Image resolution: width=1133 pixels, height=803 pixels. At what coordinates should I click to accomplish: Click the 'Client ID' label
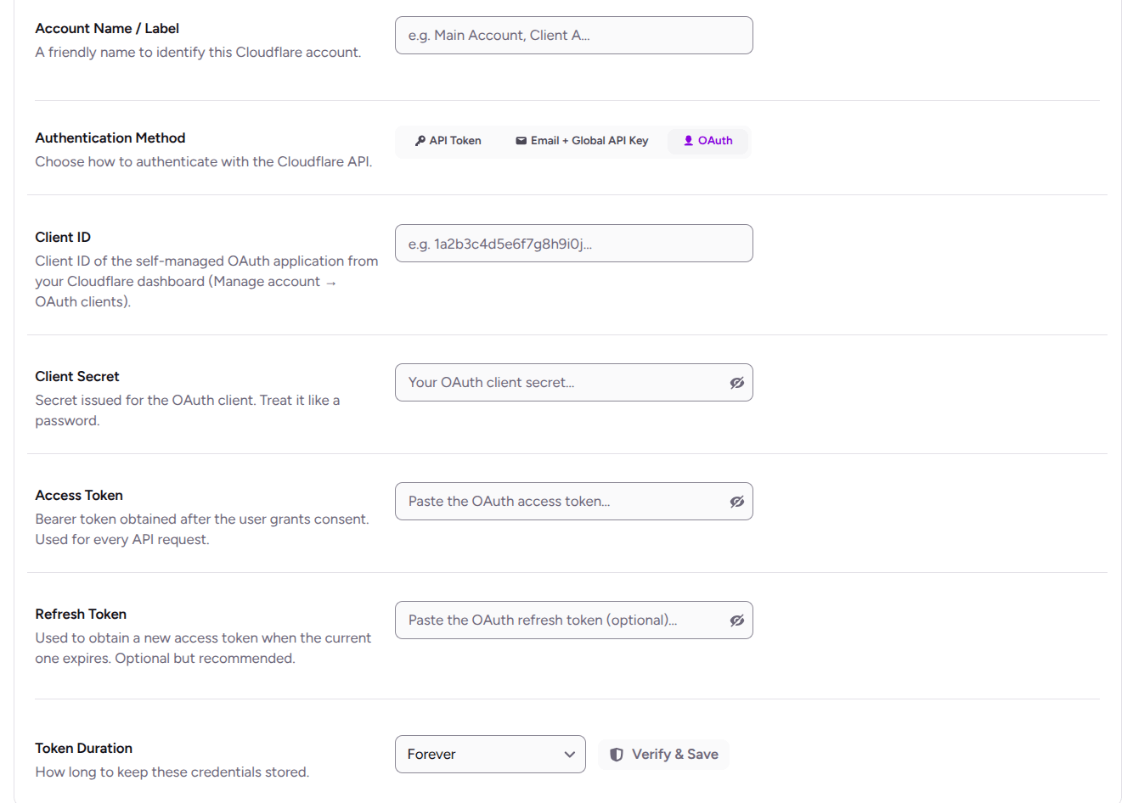63,238
